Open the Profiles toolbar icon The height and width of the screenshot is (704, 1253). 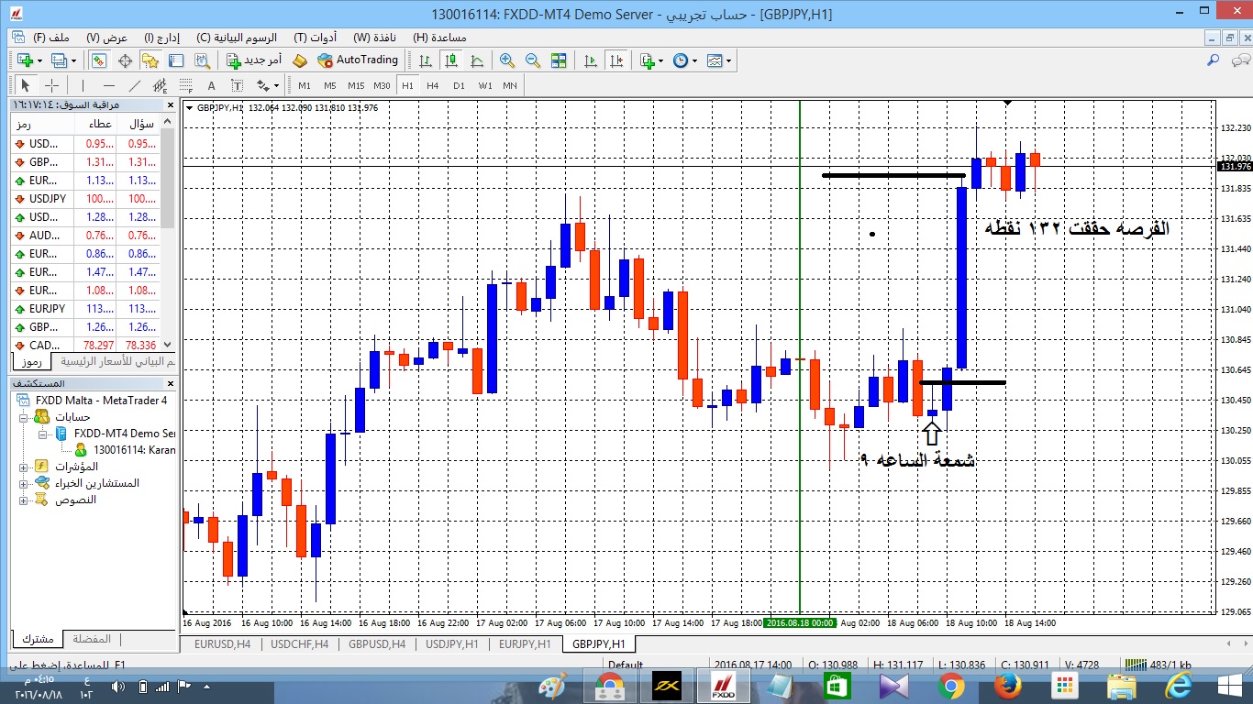[x=60, y=60]
